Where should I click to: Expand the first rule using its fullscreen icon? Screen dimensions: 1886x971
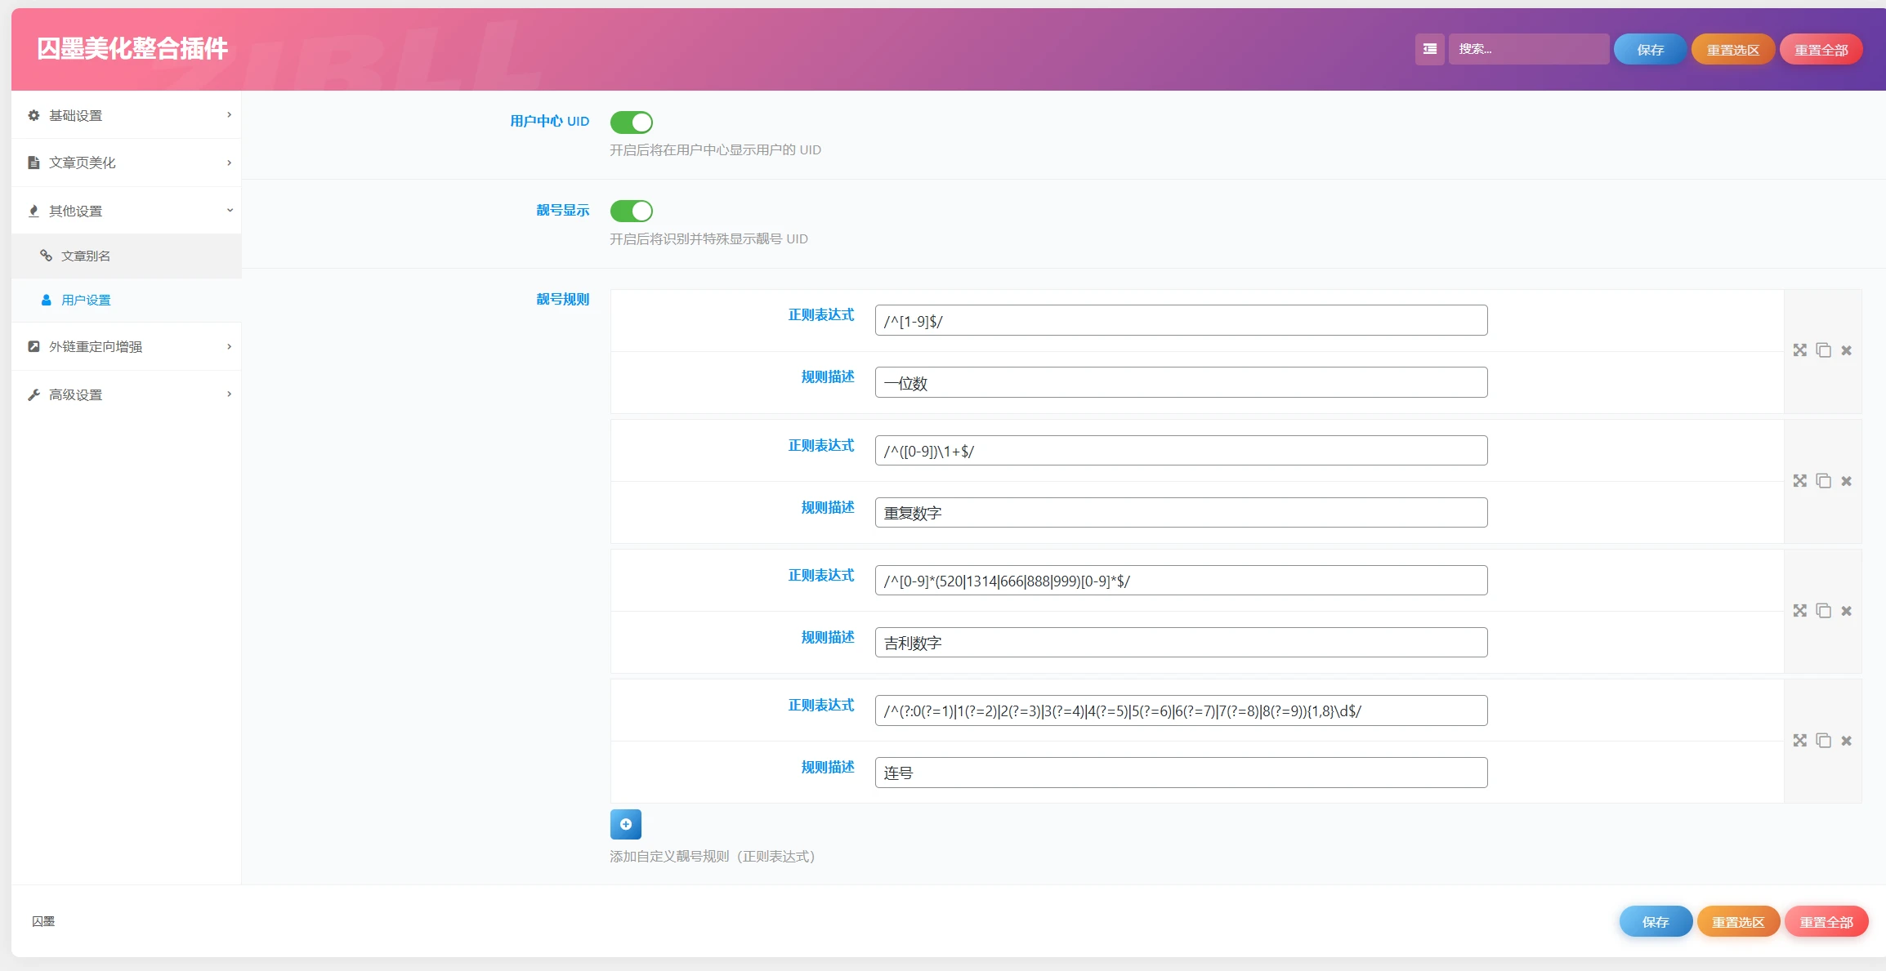pyautogui.click(x=1800, y=350)
